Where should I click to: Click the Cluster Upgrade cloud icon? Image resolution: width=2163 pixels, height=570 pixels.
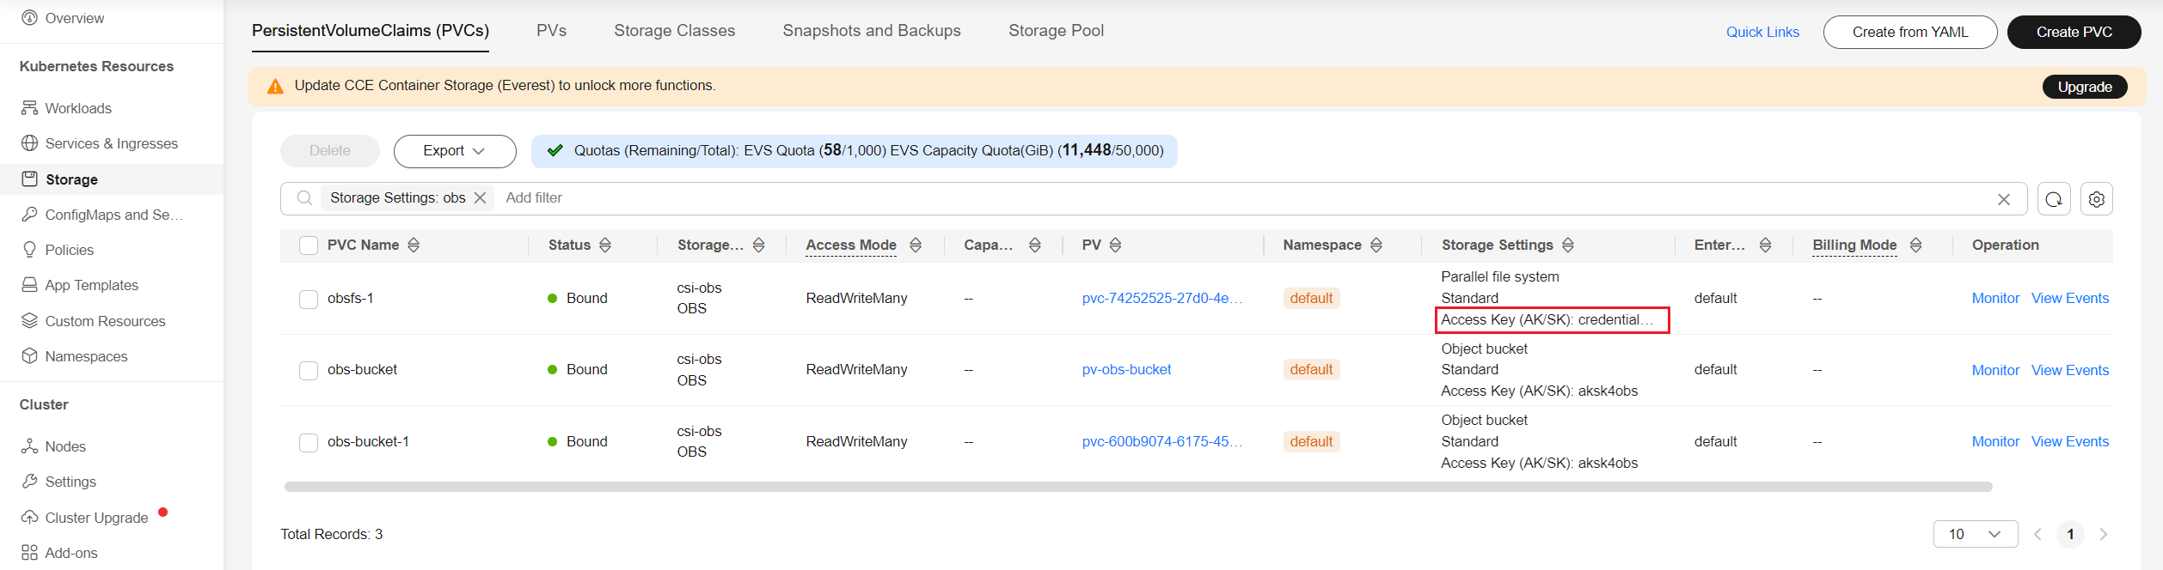click(x=29, y=518)
